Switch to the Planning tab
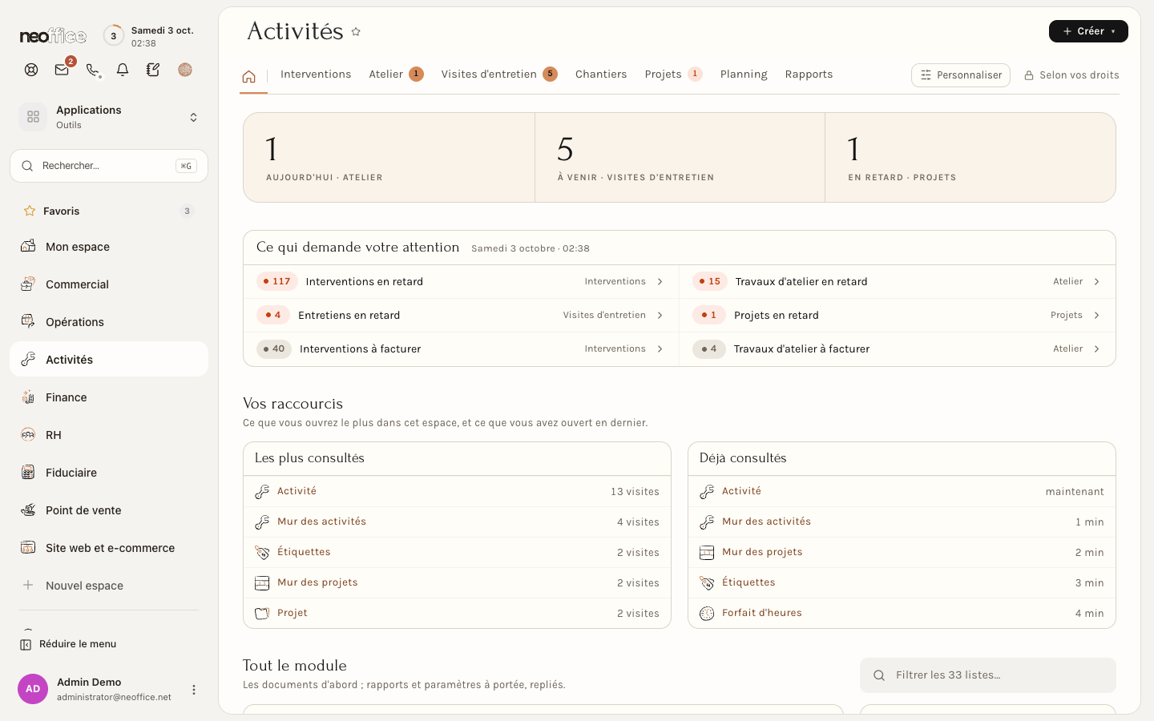 tap(744, 75)
